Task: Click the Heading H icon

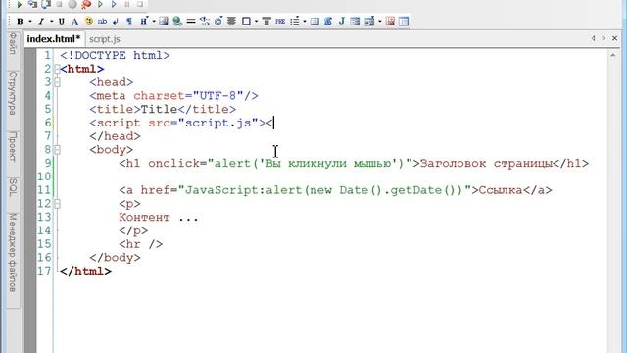Action: point(144,22)
